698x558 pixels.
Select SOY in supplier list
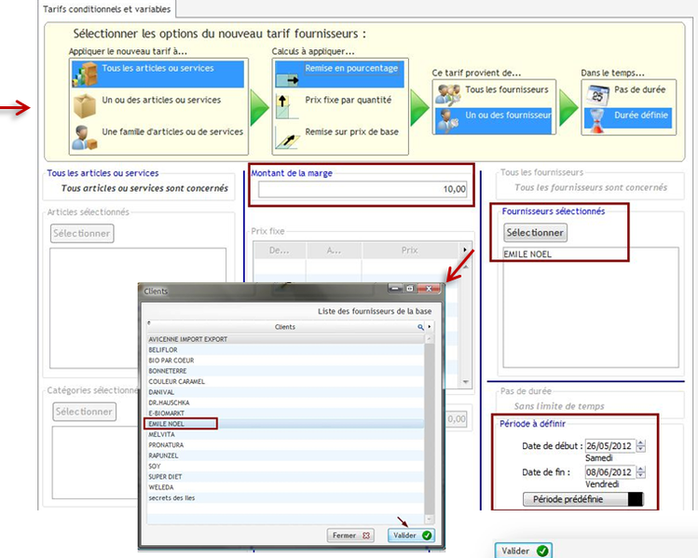pos(285,467)
